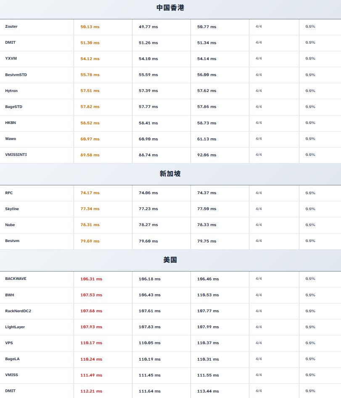Click the 50.13 ms average latency value
The image size is (341, 398).
coord(90,27)
